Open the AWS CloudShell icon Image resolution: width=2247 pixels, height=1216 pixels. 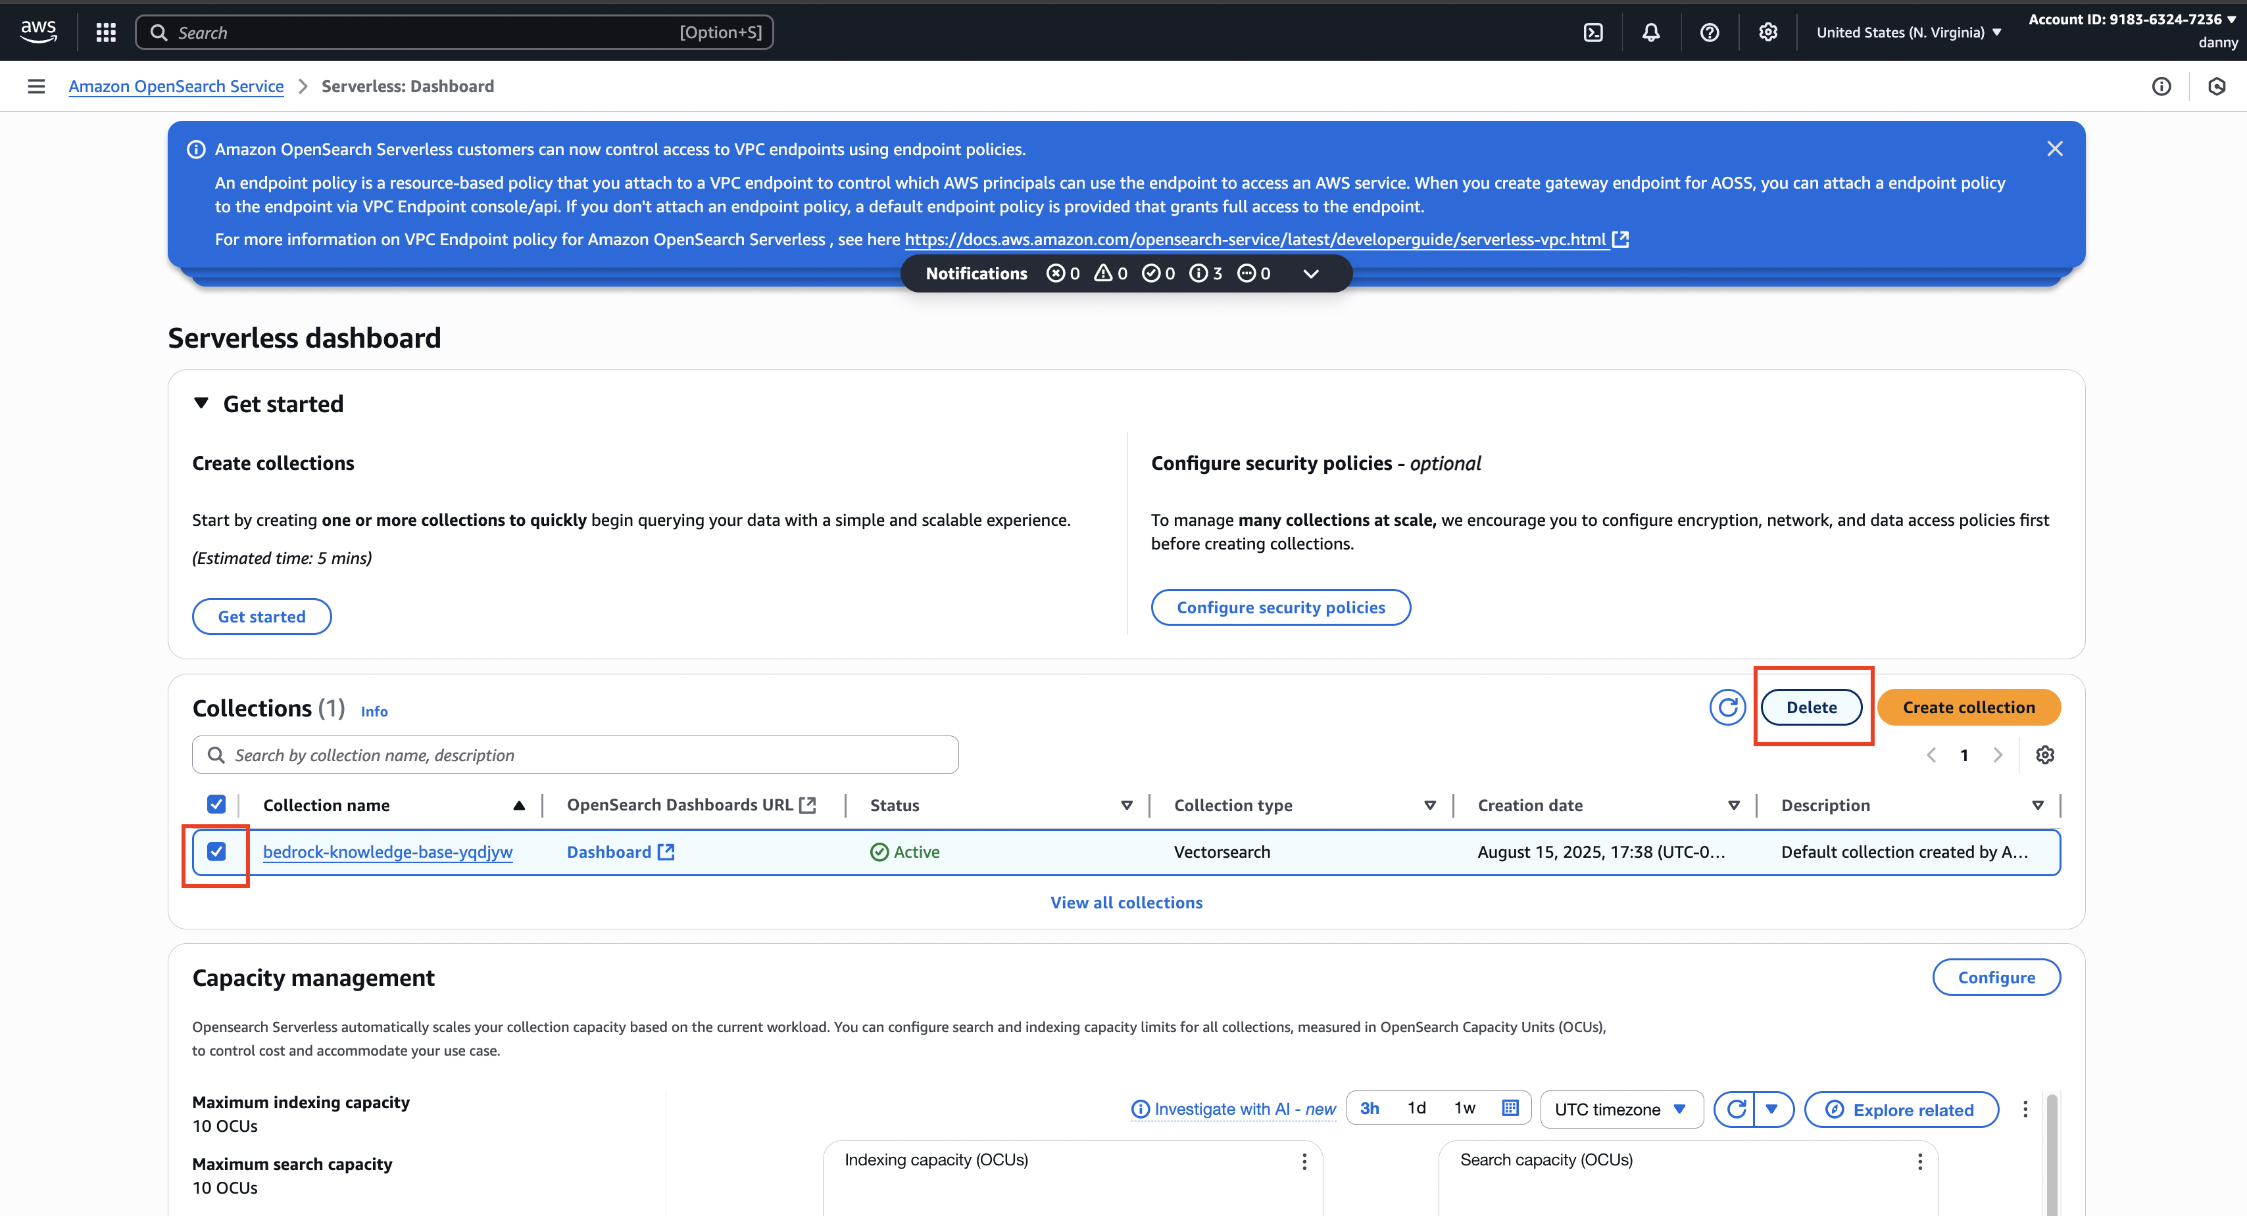click(x=1593, y=32)
